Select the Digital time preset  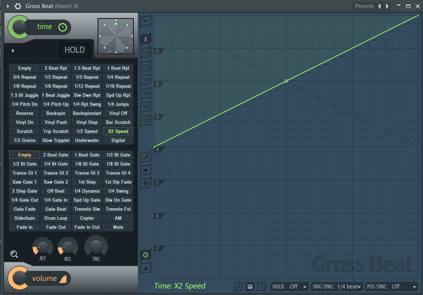(x=118, y=140)
